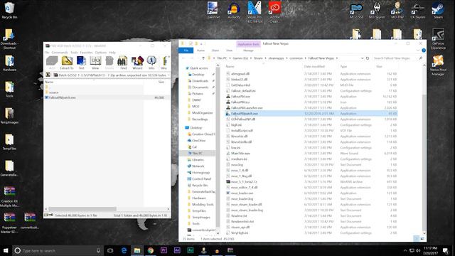Click the Extract To button in WinRAR
455x256 pixels.
pyautogui.click(x=67, y=63)
